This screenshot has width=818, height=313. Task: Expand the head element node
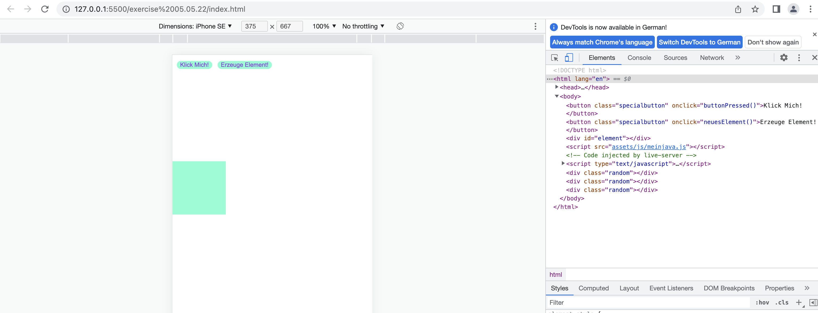(557, 87)
